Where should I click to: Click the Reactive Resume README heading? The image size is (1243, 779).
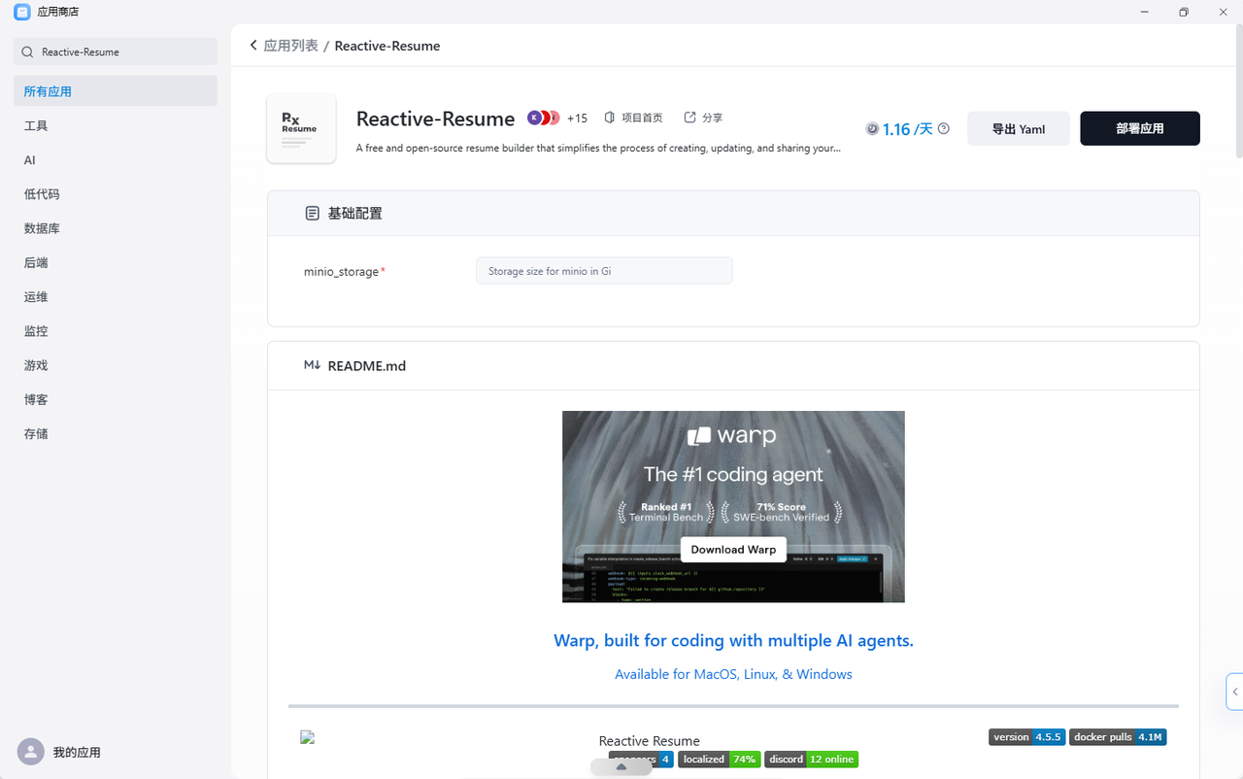pyautogui.click(x=649, y=741)
